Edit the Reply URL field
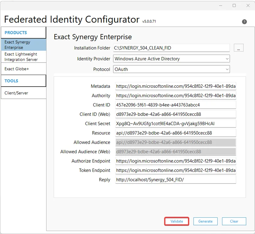The height and width of the screenshot is (234, 255). coord(175,180)
